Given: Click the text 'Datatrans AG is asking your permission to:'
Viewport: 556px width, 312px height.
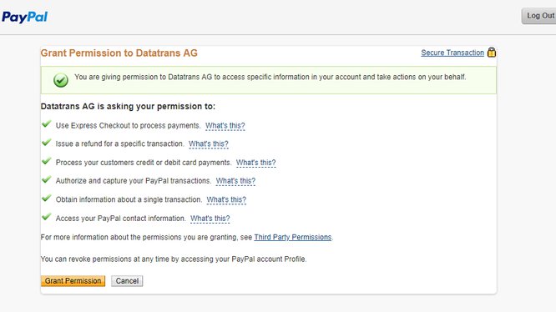Looking at the screenshot, I should pos(128,107).
